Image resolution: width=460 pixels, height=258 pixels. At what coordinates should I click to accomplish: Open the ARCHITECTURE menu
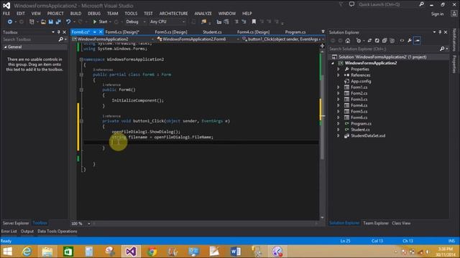174,14
